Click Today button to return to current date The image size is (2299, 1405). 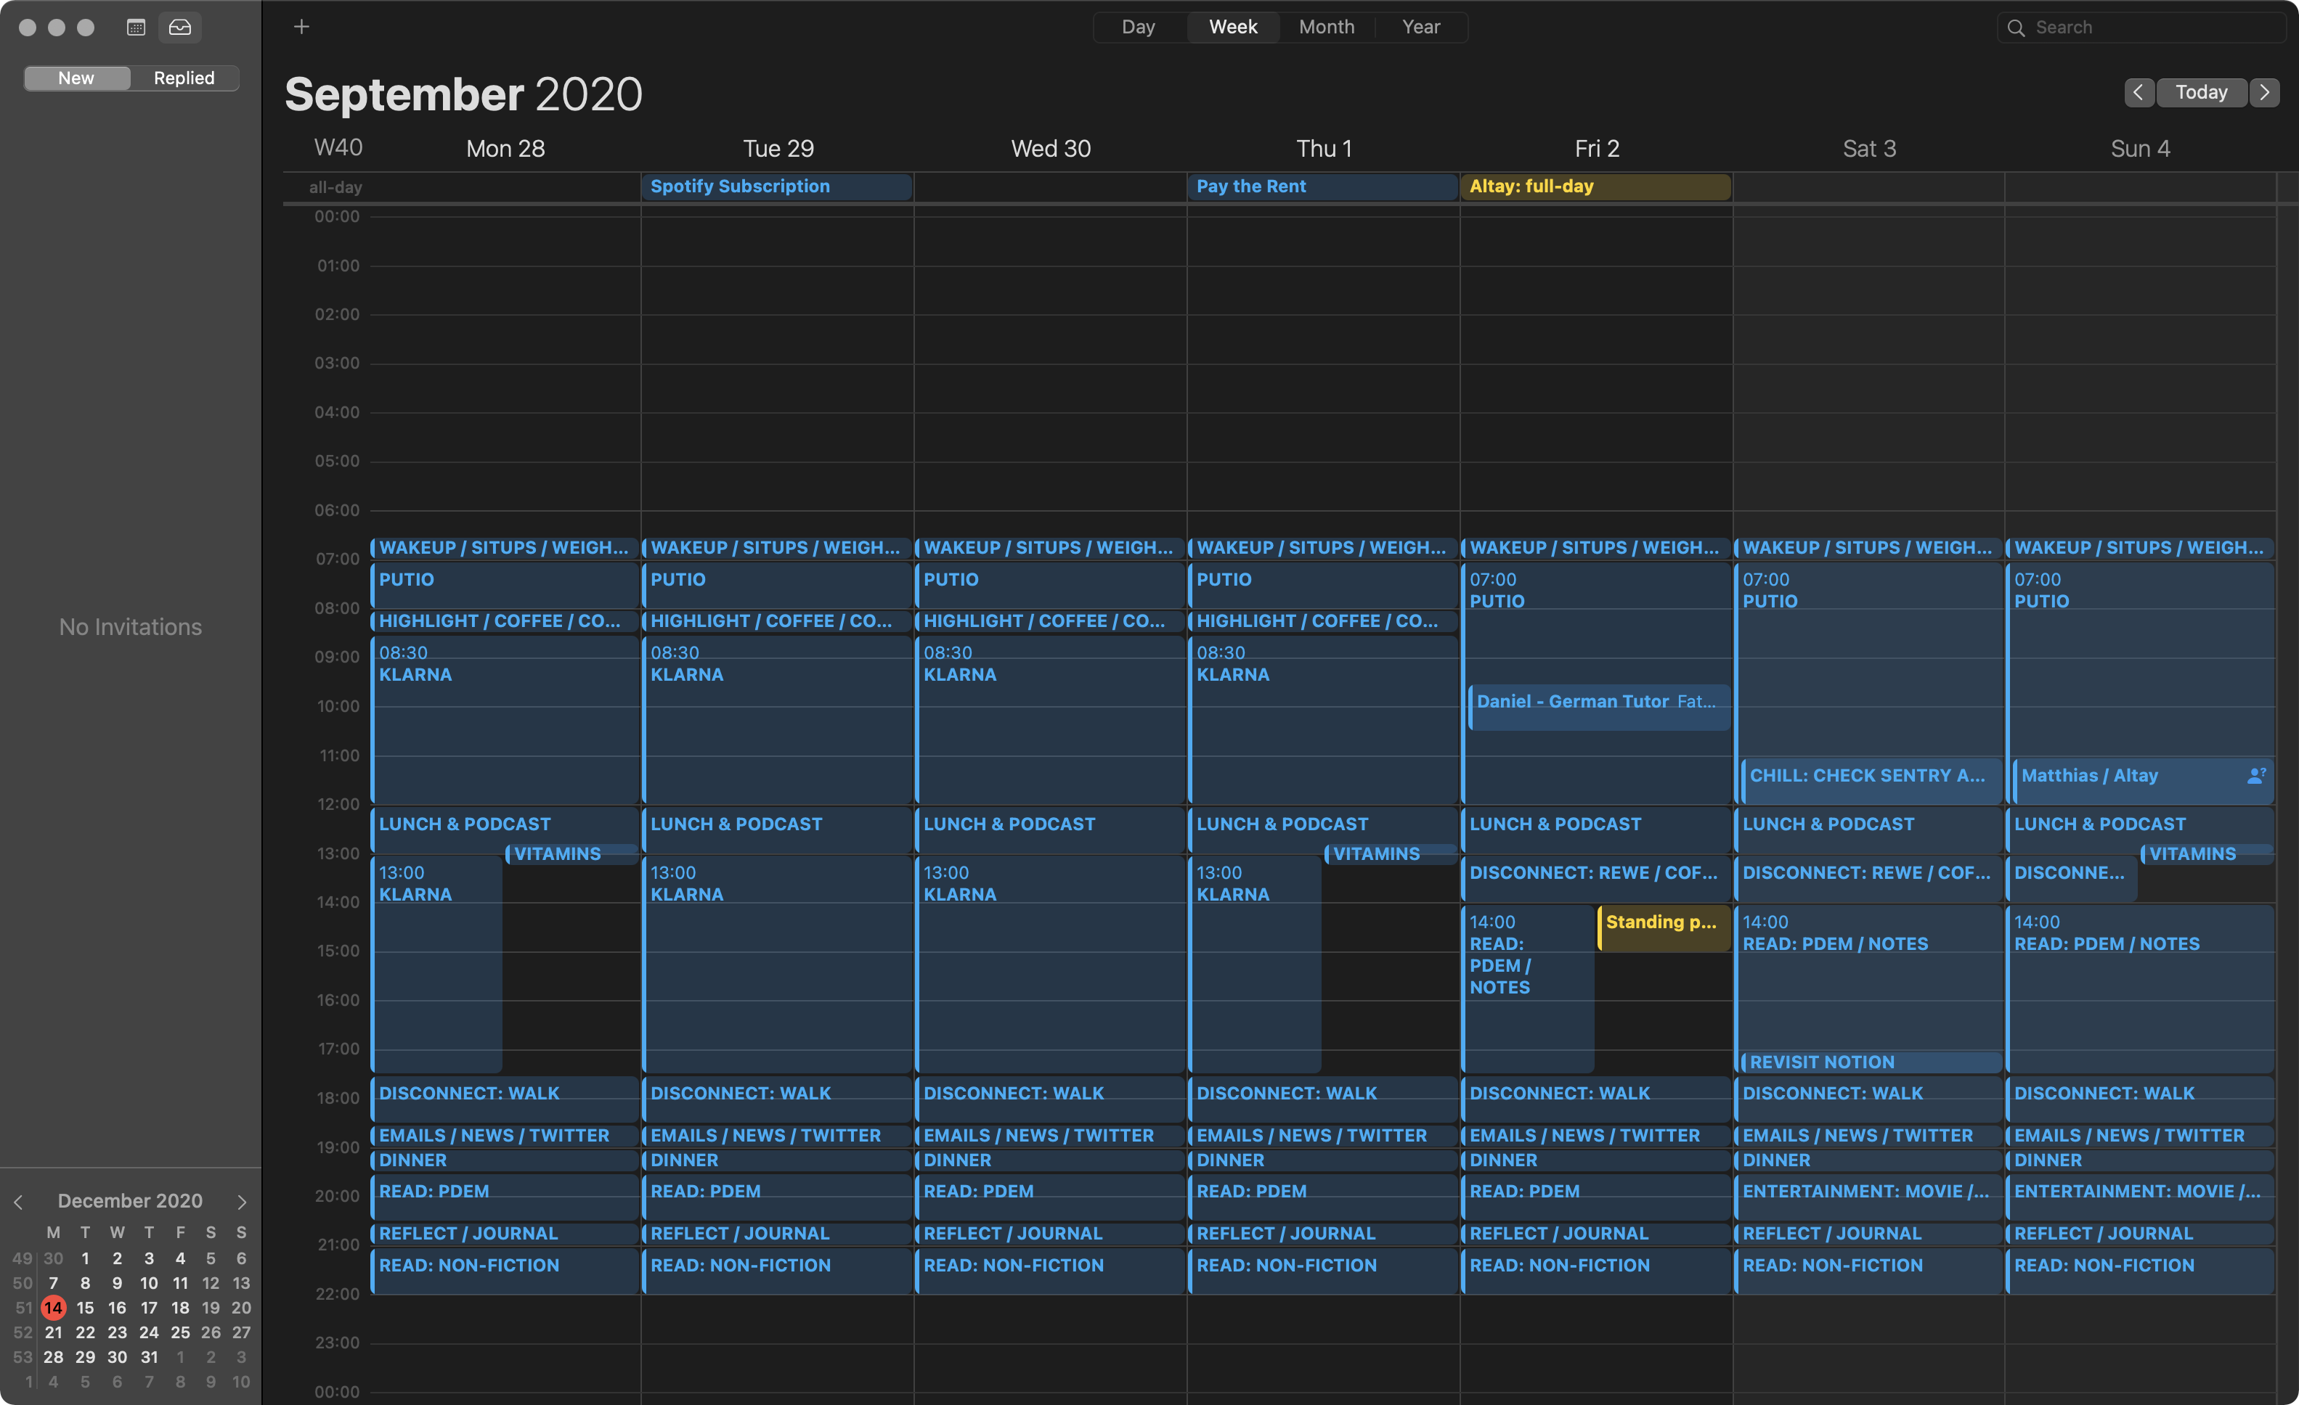pyautogui.click(x=2202, y=92)
